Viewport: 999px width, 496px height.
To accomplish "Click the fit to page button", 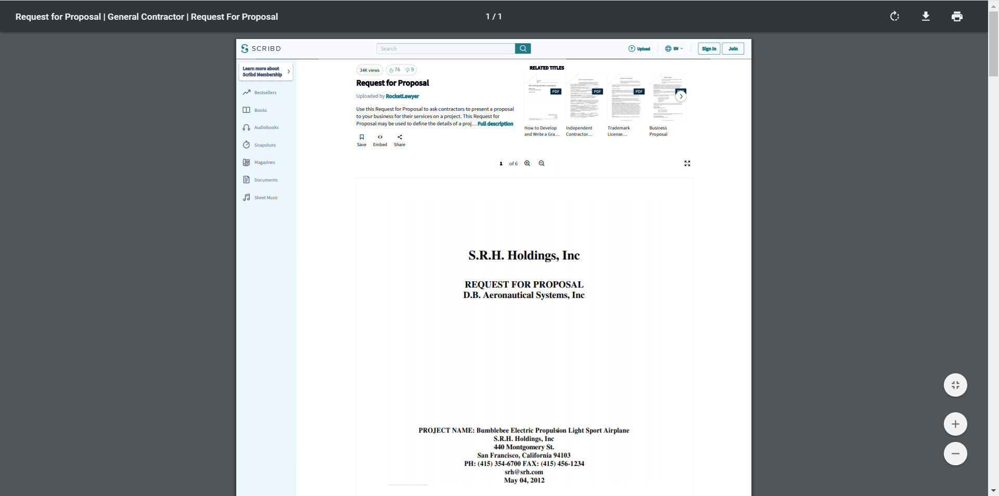I will [x=955, y=385].
